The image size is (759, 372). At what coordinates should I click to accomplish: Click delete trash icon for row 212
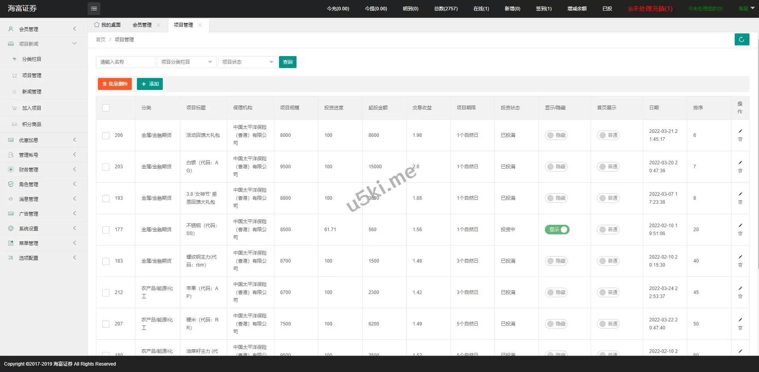coord(740,296)
